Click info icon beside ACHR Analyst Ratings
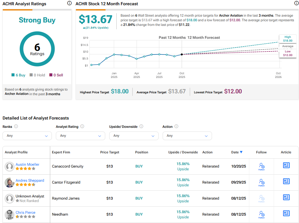Screen dimensions: 299x223 (x=69, y=3)
